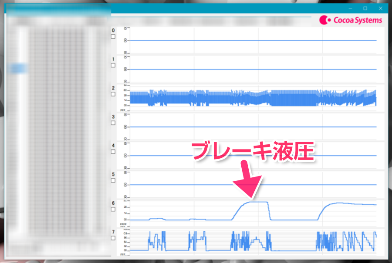Enable the channel 0 checkbox
The width and height of the screenshot is (392, 263).
pos(113,37)
